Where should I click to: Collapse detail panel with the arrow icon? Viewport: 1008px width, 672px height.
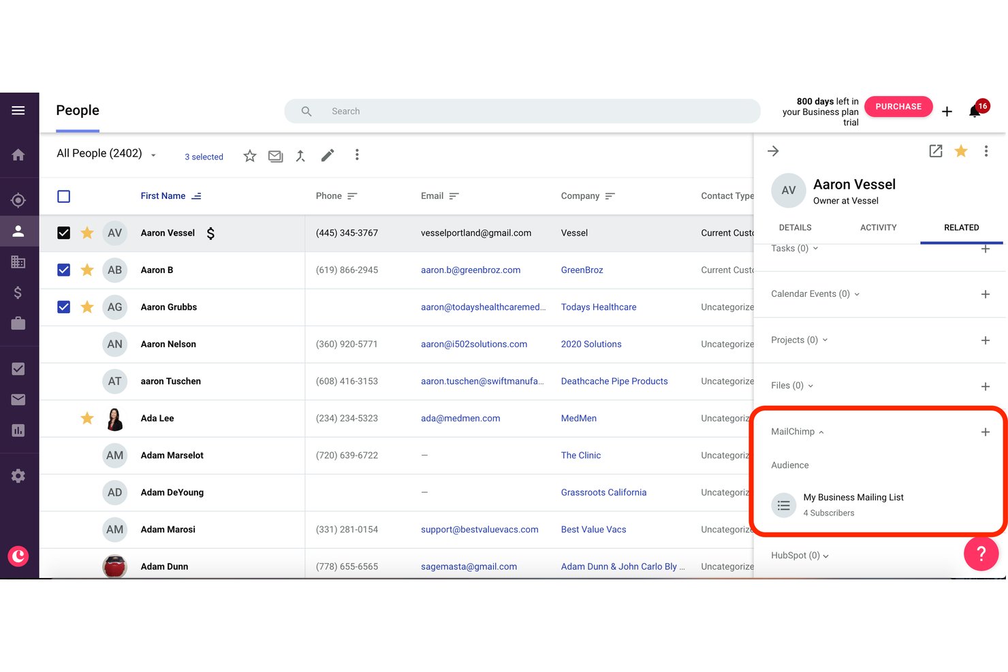pyautogui.click(x=773, y=151)
